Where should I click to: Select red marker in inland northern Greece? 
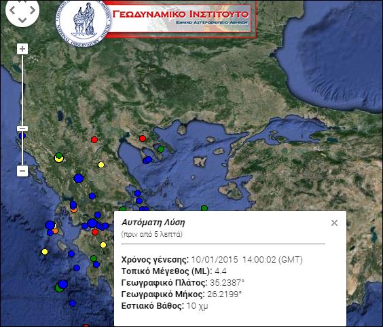tap(94, 140)
